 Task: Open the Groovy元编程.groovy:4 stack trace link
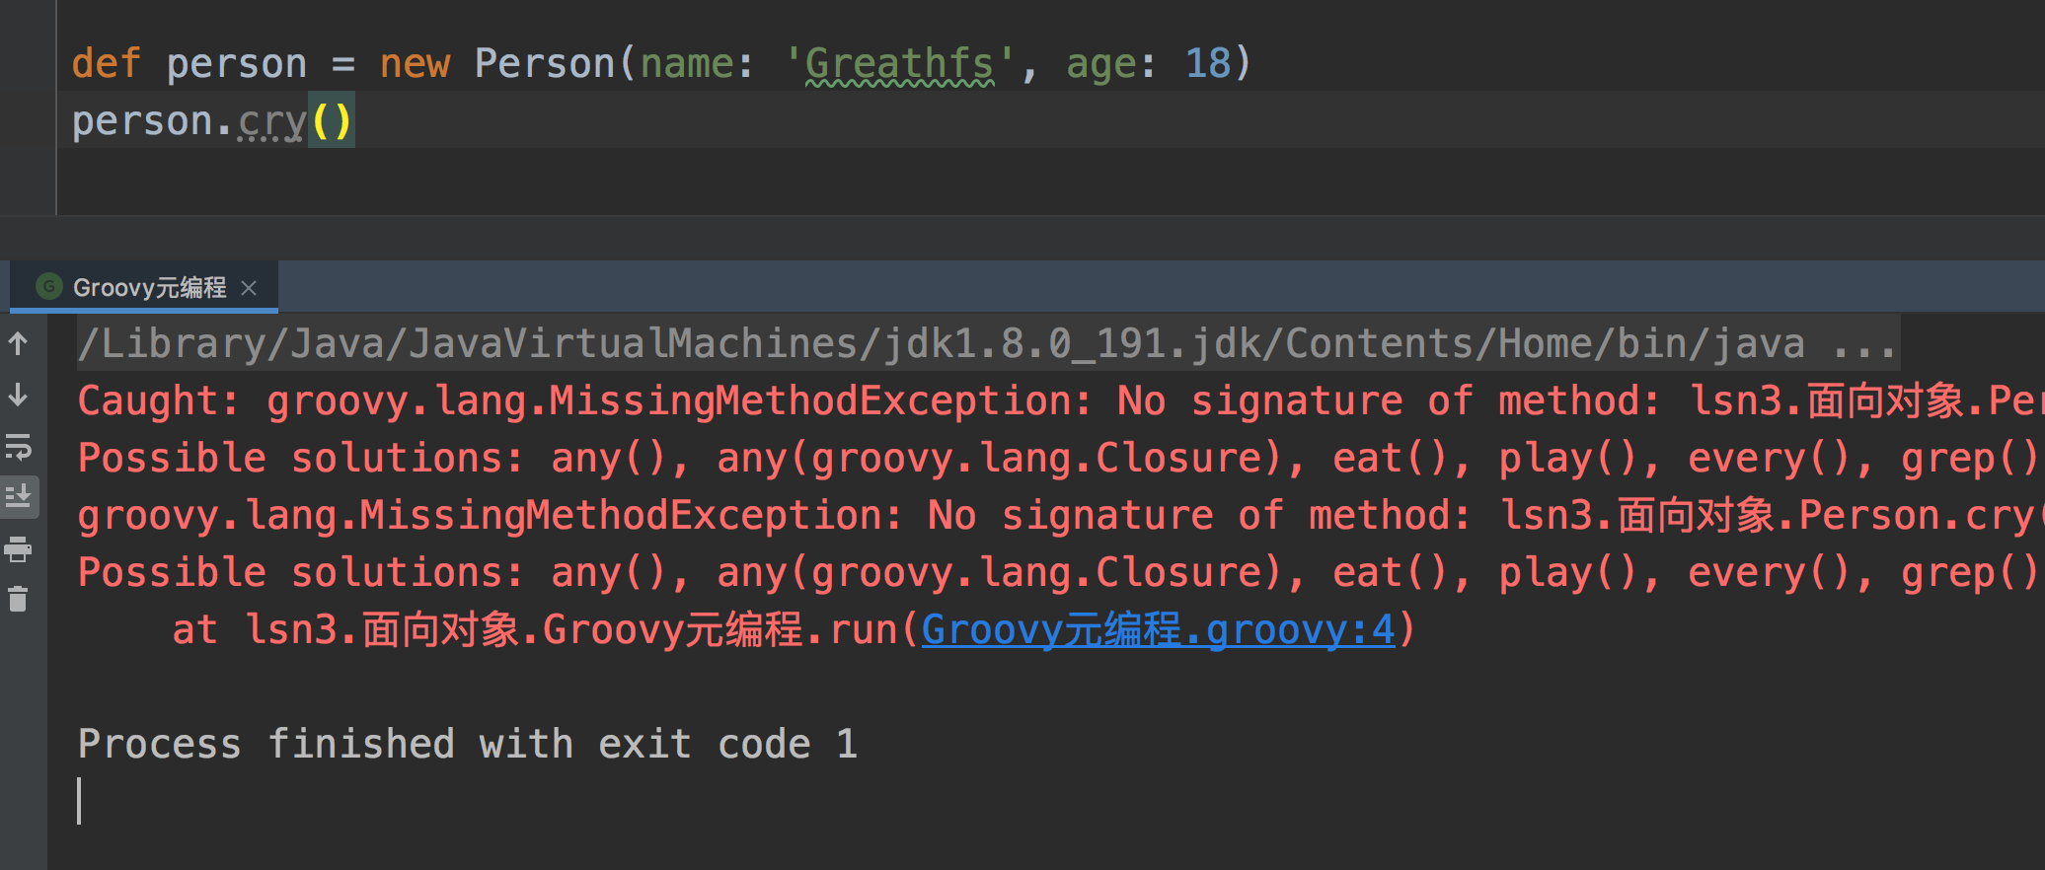[1158, 629]
